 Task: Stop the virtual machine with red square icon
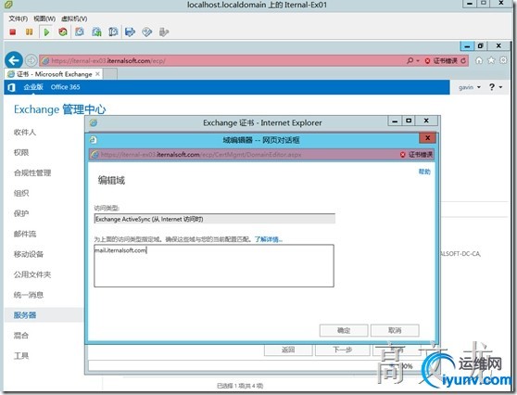coord(13,32)
